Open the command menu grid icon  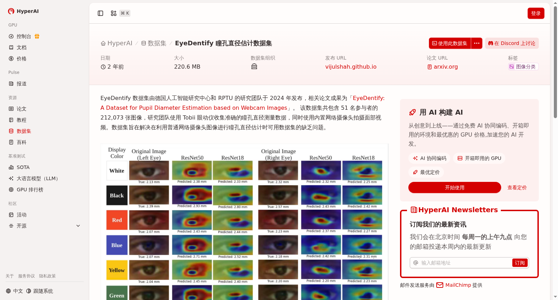pos(114,13)
